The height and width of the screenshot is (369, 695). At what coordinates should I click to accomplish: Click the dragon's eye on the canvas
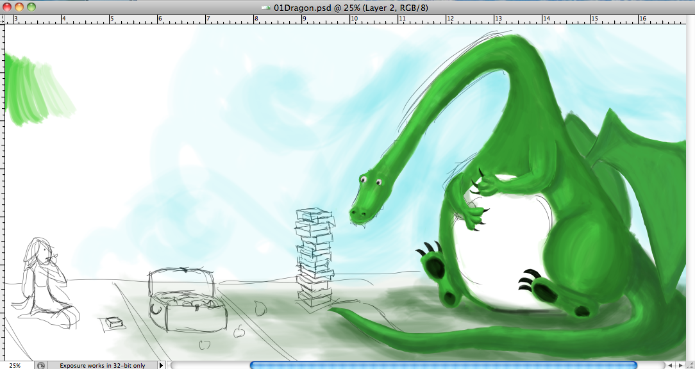click(x=379, y=183)
